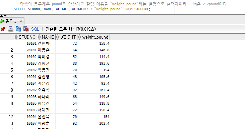Click the sort arrows icon beside WEIGHT
Image resolution: width=245 pixels, height=129 pixels.
(58, 37)
